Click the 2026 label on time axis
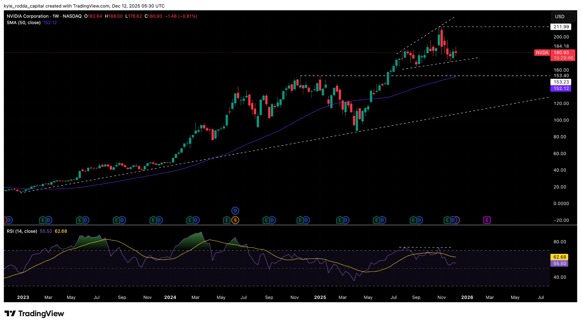 (467, 297)
